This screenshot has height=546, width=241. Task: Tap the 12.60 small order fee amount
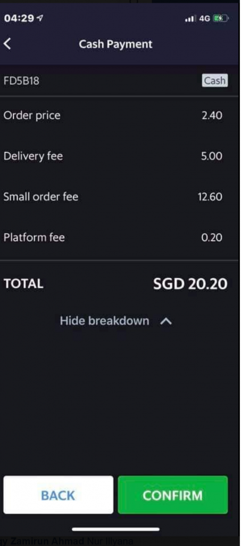[x=210, y=197]
